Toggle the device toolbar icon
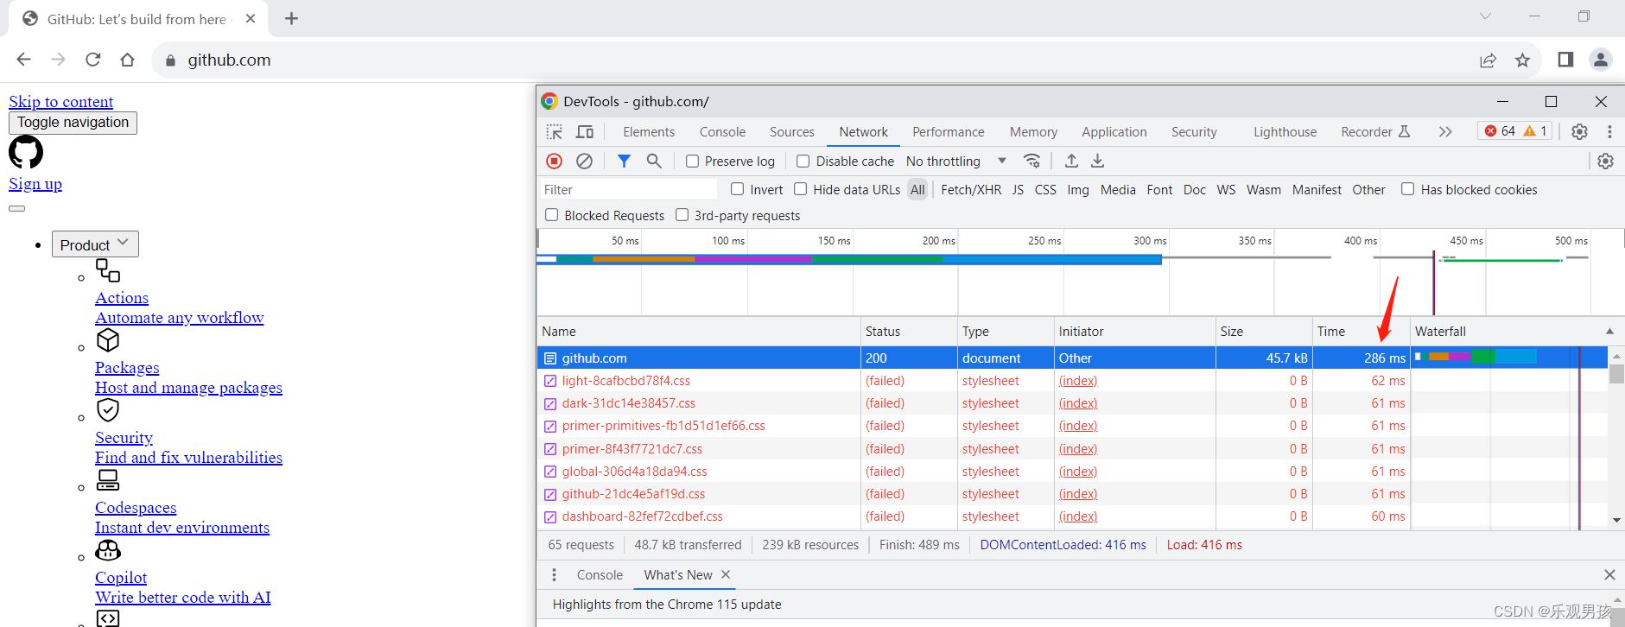Viewport: 1625px width, 627px height. (x=585, y=132)
